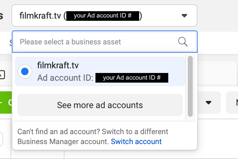Click the caret arrow on the account selector
238x159 pixels.
pos(184,16)
